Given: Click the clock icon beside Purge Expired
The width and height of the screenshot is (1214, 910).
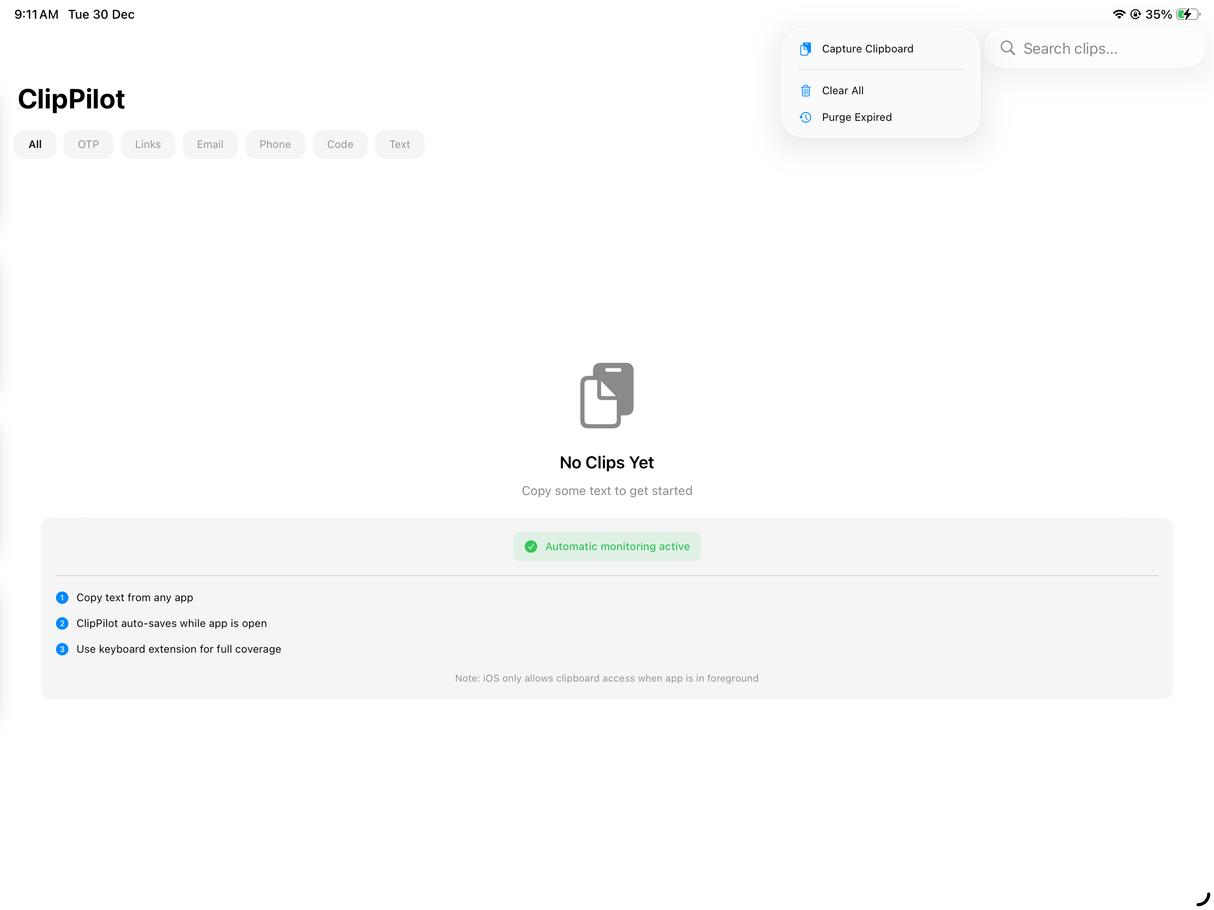Looking at the screenshot, I should (x=805, y=117).
